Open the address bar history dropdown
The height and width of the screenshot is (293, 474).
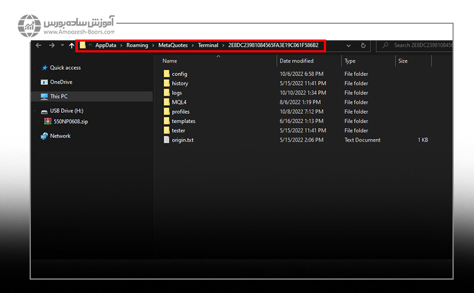click(348, 45)
